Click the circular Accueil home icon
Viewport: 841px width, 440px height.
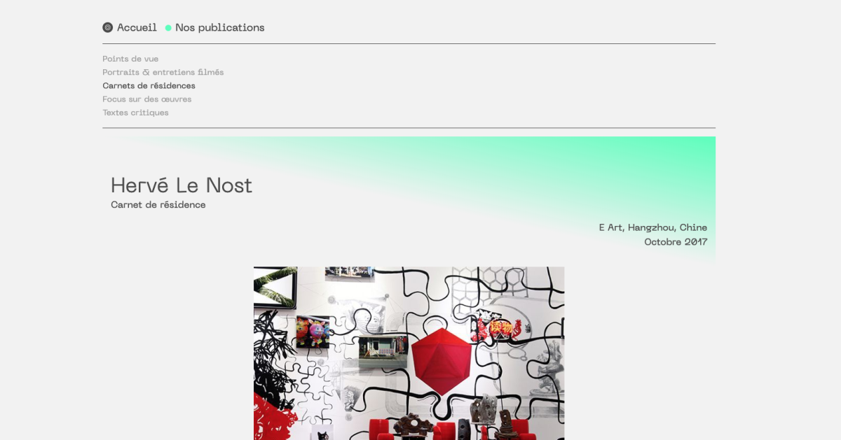(x=107, y=28)
